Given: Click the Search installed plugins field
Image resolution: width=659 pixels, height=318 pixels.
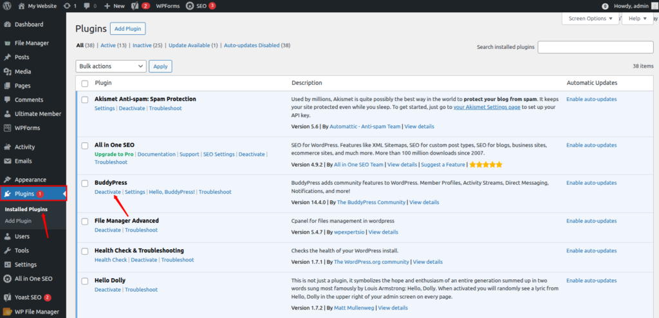Looking at the screenshot, I should pos(595,47).
